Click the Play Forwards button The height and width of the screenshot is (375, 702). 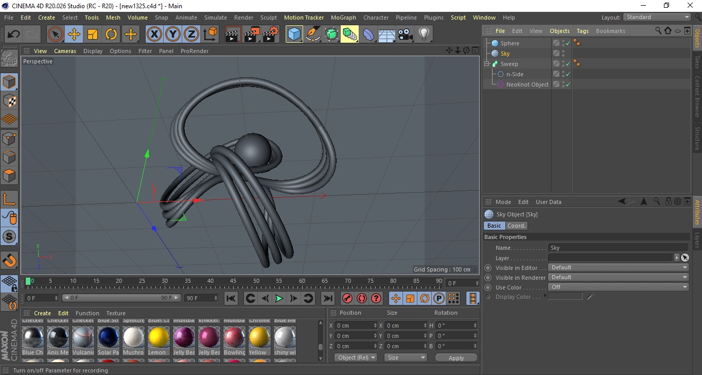pos(279,298)
